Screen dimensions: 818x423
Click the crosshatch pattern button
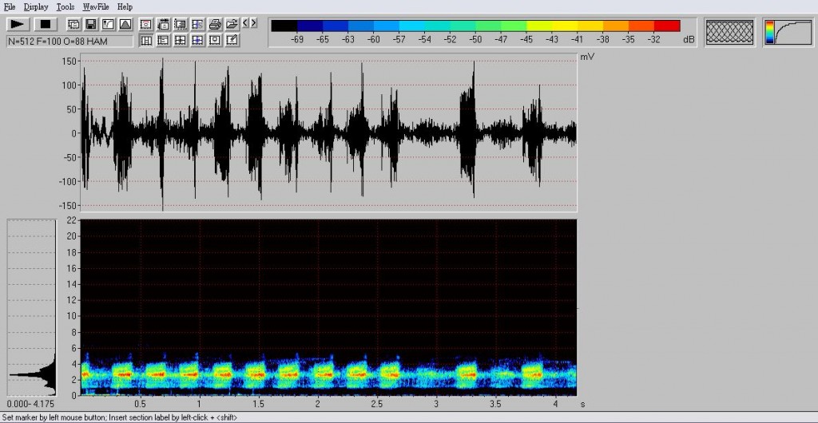coord(729,32)
